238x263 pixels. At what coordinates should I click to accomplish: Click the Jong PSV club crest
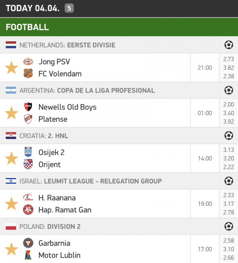pos(28,61)
